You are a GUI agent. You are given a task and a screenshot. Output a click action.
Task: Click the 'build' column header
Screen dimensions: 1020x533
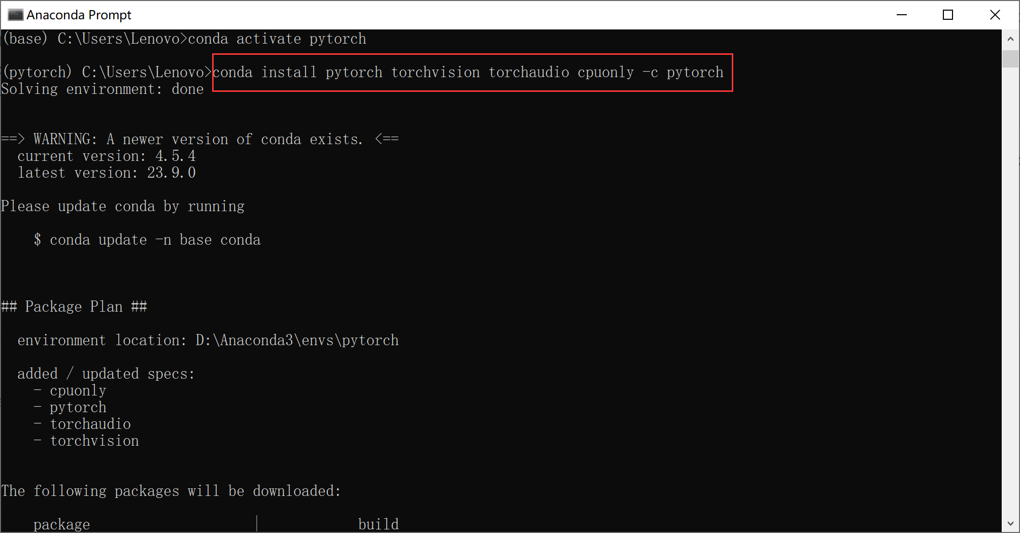pyautogui.click(x=379, y=524)
